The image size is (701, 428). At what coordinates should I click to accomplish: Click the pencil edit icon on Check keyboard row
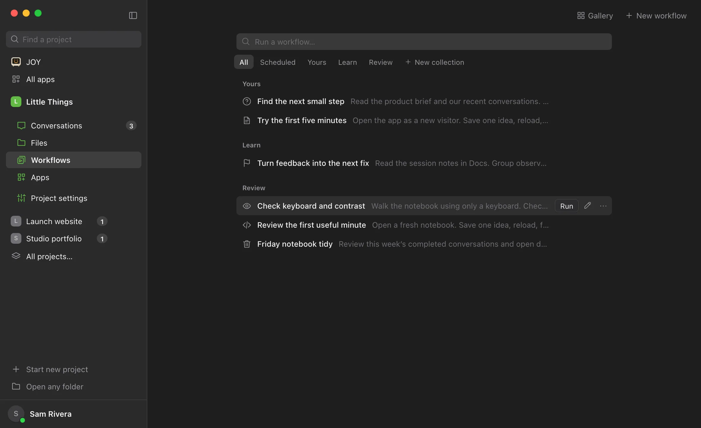point(588,206)
